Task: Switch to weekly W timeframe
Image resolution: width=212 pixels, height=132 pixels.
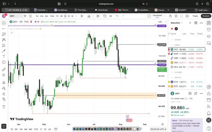Action: [x=69, y=16]
